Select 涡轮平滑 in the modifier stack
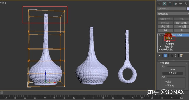189x100 pixels. [169, 47]
